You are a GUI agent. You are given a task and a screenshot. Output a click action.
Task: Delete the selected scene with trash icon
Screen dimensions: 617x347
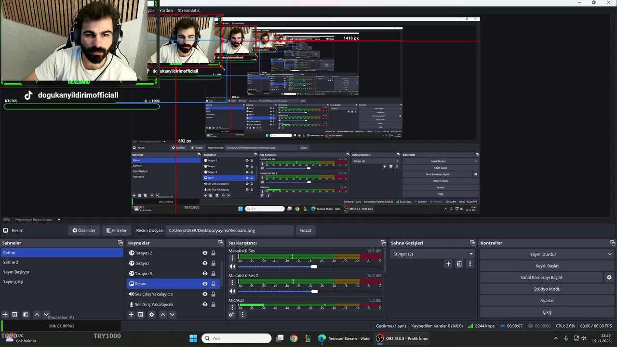point(15,315)
